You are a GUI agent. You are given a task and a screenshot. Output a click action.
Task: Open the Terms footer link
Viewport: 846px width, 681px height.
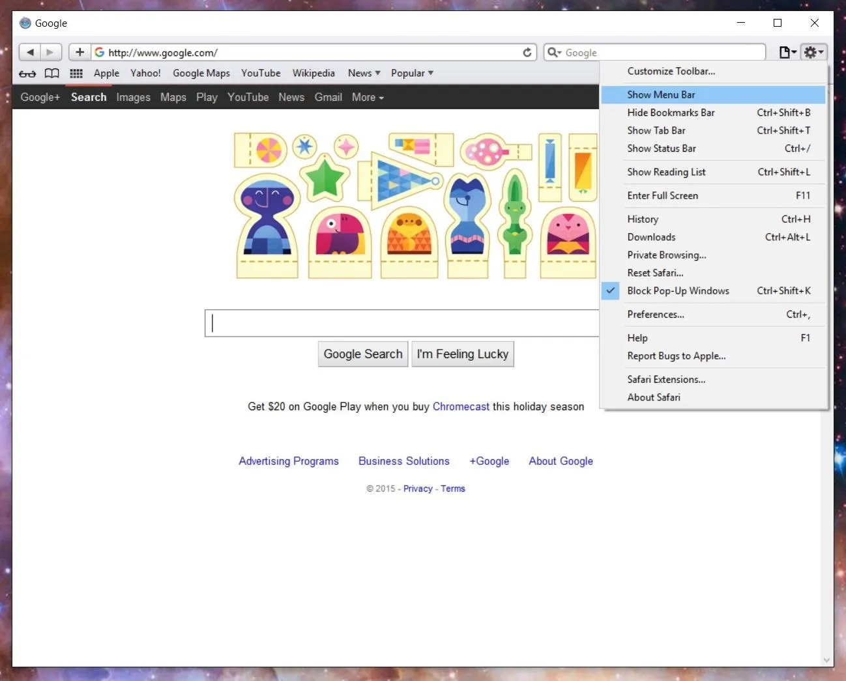coord(453,489)
